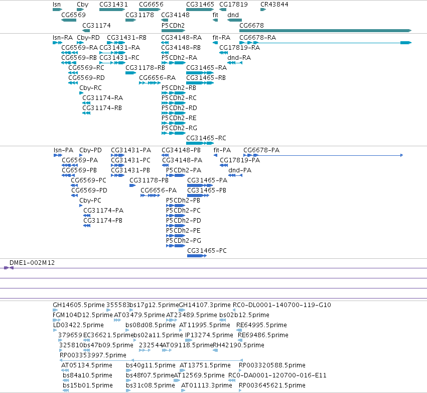Click the P5CDh2-RG transcript
This screenshot has height=393, width=427.
click(x=174, y=133)
